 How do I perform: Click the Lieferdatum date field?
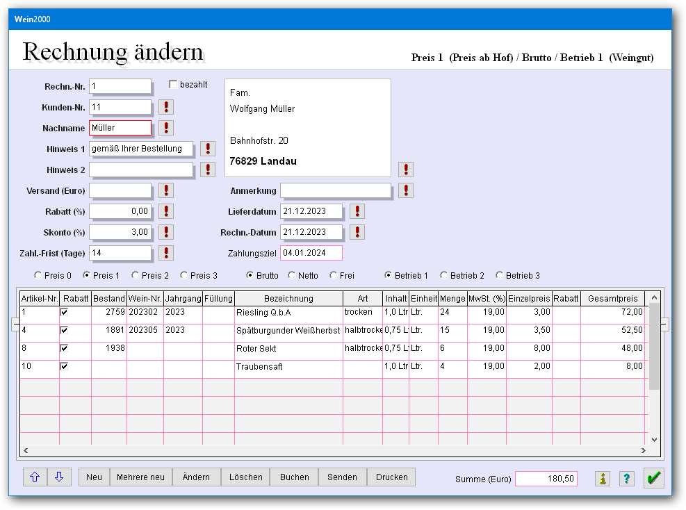[x=311, y=211]
